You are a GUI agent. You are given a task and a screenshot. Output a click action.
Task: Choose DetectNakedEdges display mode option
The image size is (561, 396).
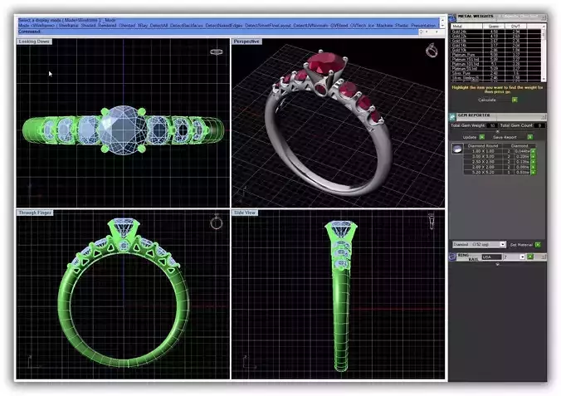tap(224, 26)
